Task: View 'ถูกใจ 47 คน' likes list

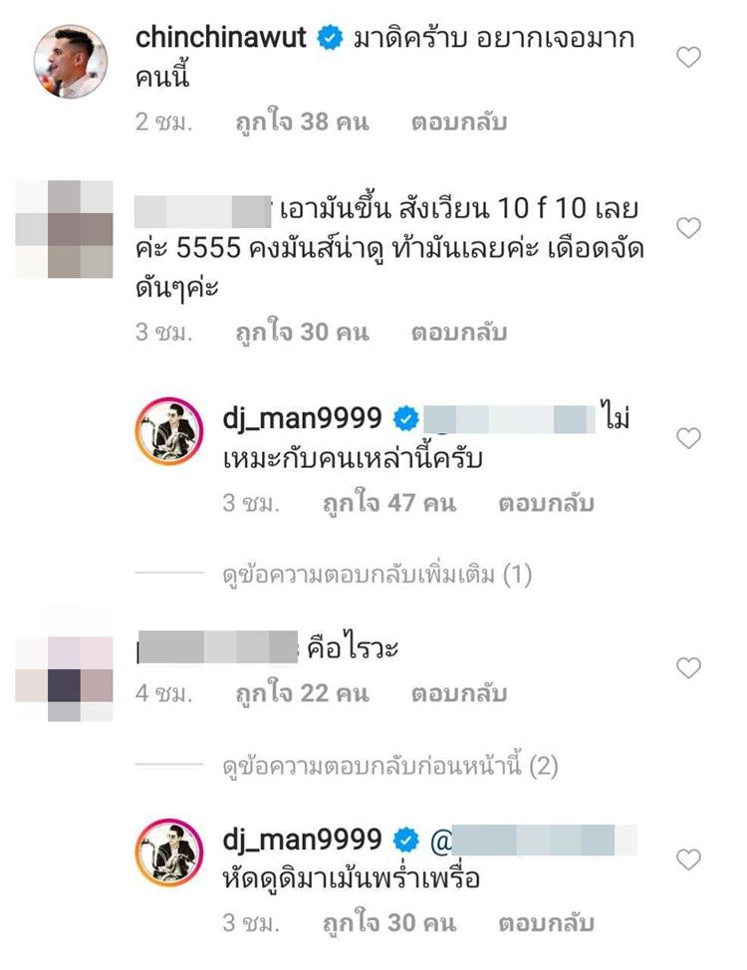Action: click(x=389, y=503)
